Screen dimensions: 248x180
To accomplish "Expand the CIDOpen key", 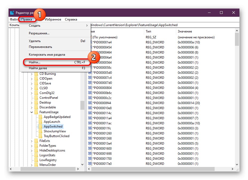I will pos(32,79).
